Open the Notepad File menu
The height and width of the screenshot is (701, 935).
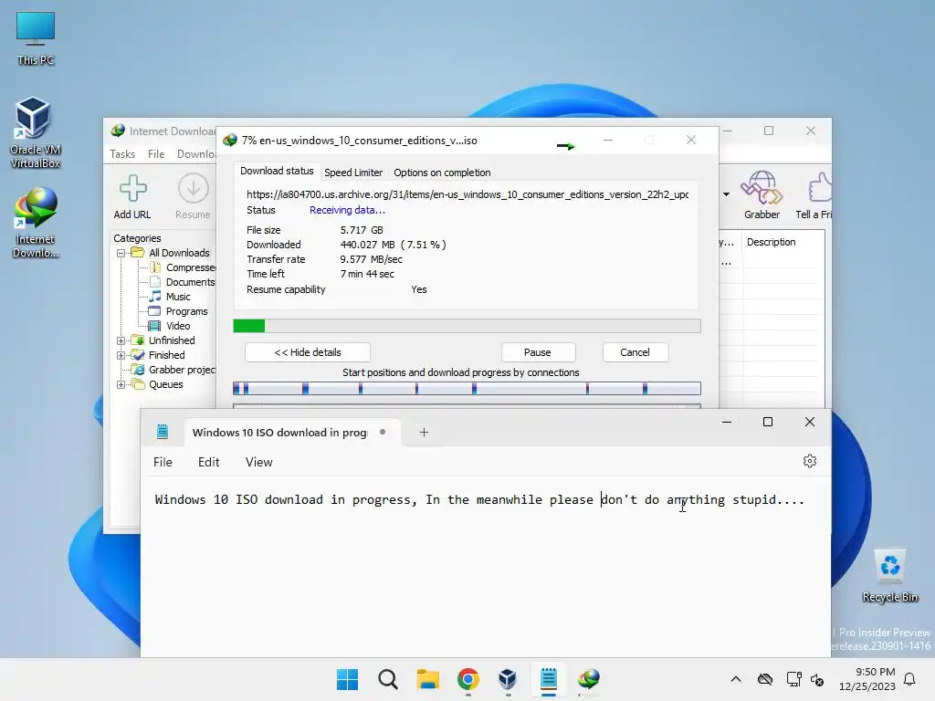pos(163,462)
